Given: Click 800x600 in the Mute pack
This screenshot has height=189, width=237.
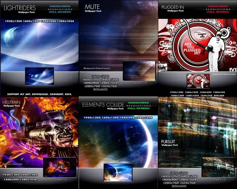Looking at the screenshot, I should click(100, 90).
